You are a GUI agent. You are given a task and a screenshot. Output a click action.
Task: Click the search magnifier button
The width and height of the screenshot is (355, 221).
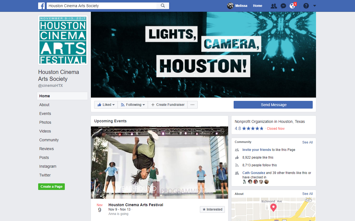(x=163, y=6)
